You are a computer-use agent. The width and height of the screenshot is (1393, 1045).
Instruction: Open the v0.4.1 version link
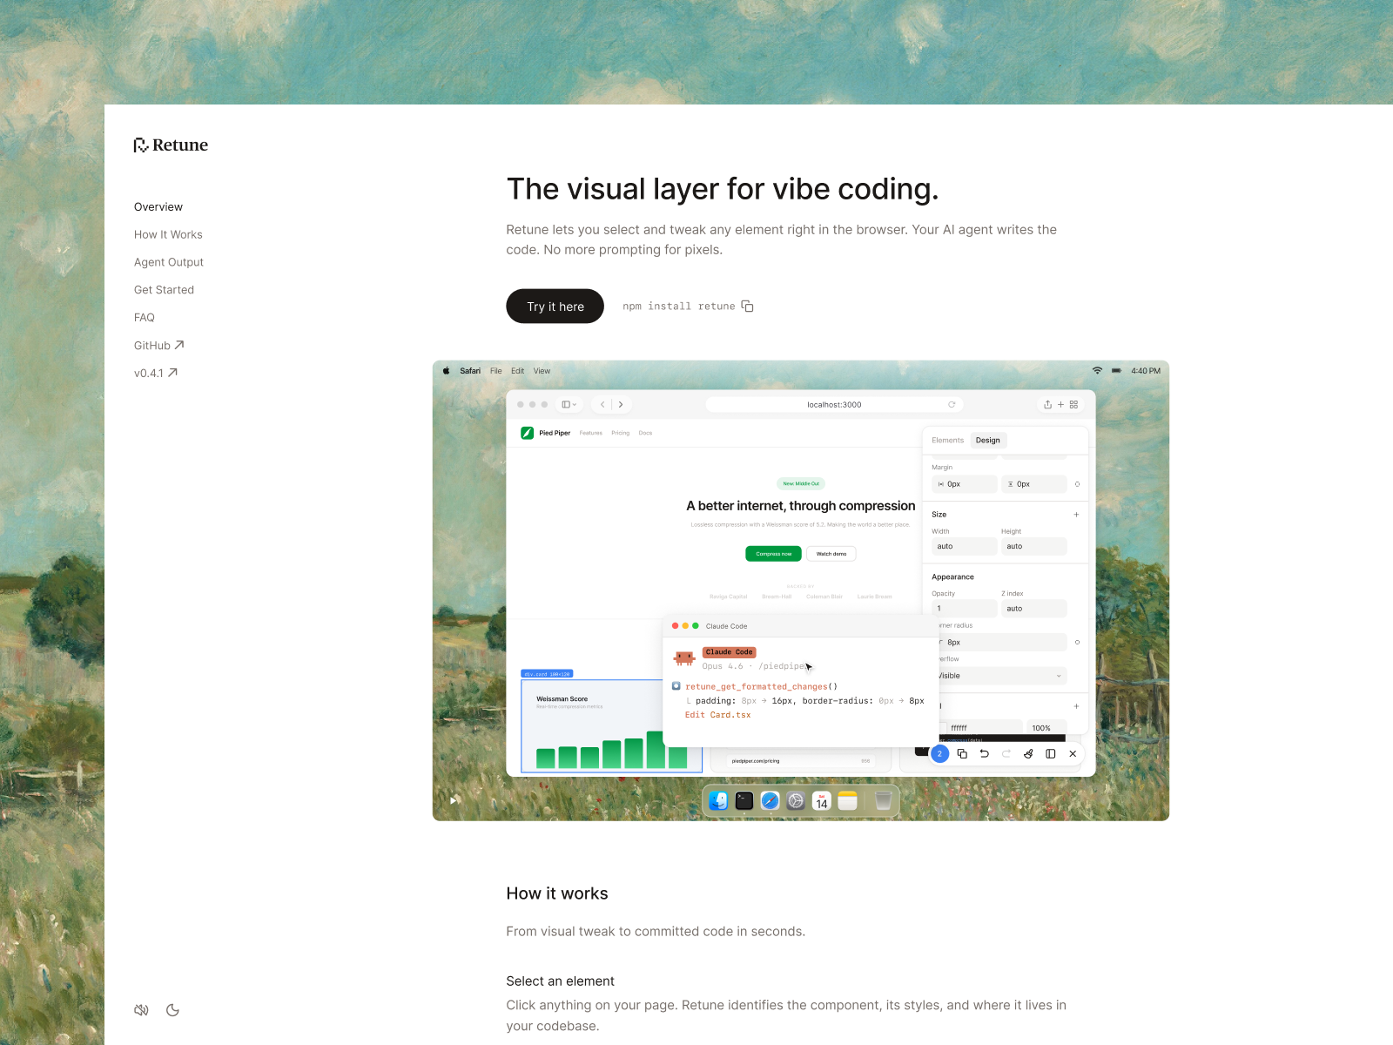(156, 373)
